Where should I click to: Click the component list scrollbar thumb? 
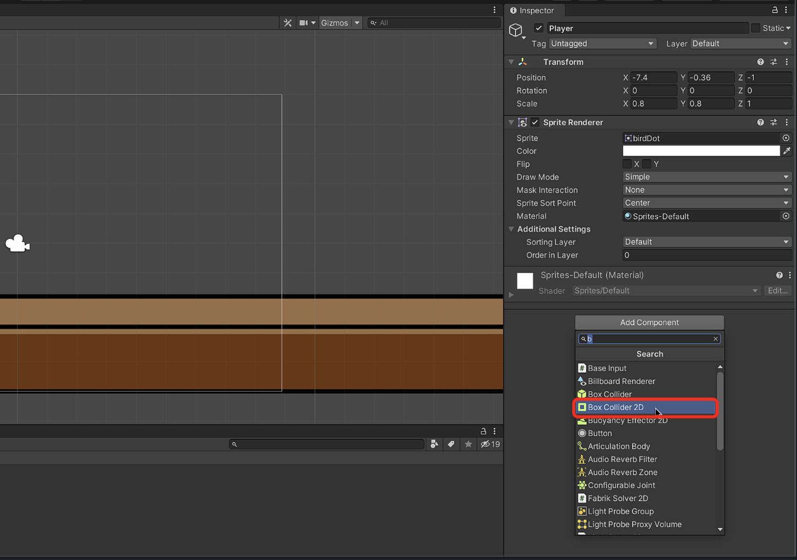coord(720,411)
